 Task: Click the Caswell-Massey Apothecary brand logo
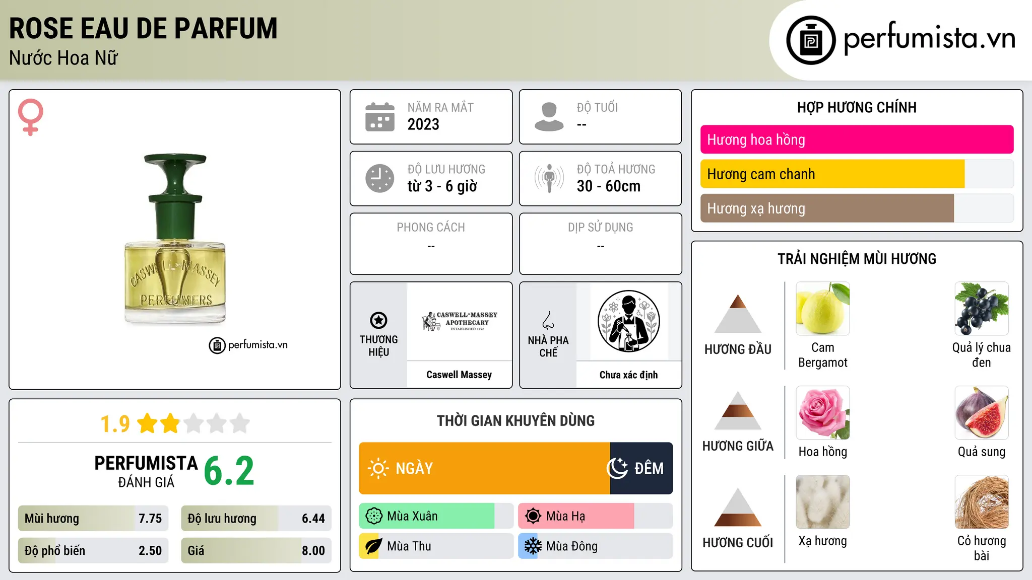point(460,321)
